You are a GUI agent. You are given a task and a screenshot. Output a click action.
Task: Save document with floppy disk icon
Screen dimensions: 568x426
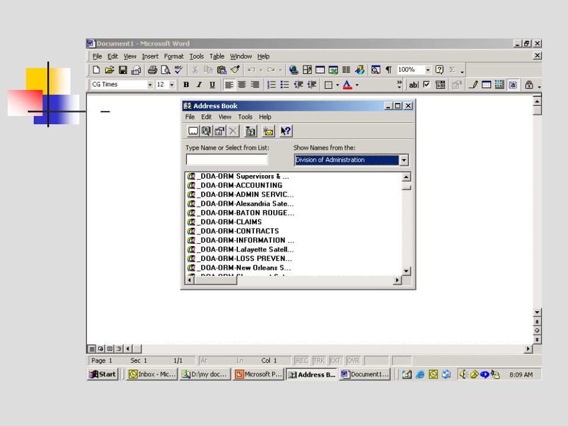coord(123,70)
